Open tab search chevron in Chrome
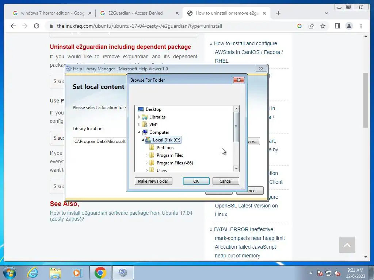 point(327,13)
